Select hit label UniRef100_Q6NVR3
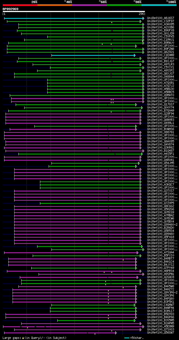Screen dimensions: 179x340 (x=161, y=120)
